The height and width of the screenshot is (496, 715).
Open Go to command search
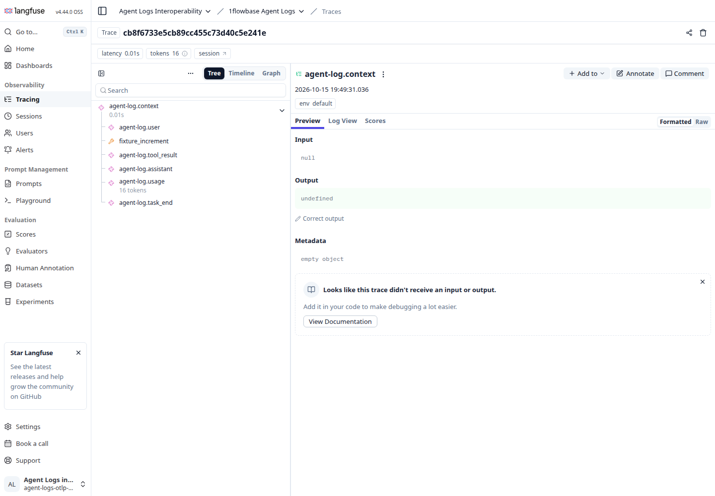pyautogui.click(x=45, y=32)
